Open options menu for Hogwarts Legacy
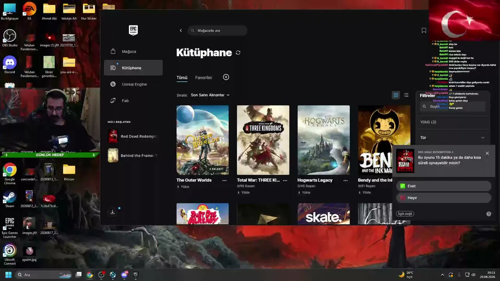Image resolution: width=500 pixels, height=281 pixels. [345, 180]
